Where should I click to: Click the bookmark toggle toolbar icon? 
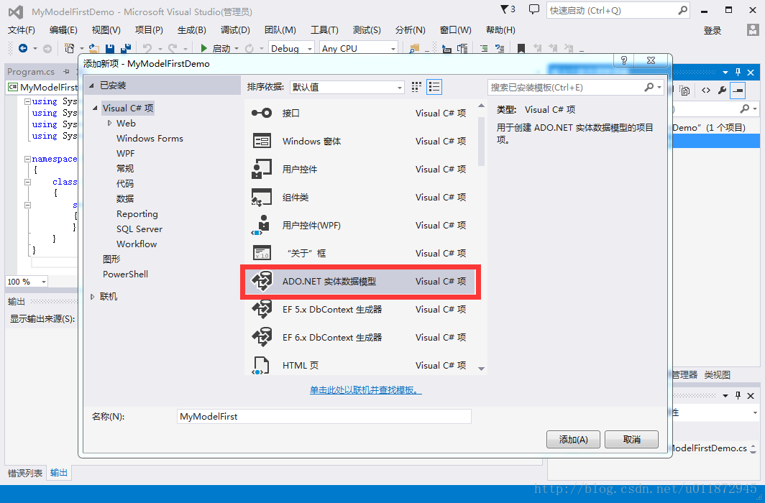(x=521, y=48)
